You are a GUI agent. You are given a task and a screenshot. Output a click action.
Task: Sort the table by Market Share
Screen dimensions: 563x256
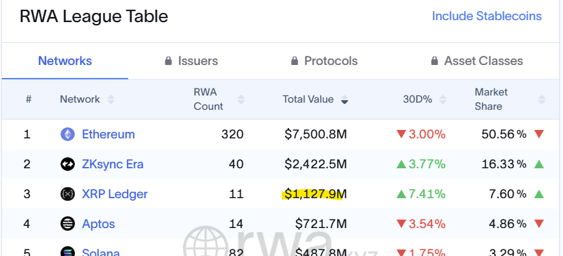[542, 99]
